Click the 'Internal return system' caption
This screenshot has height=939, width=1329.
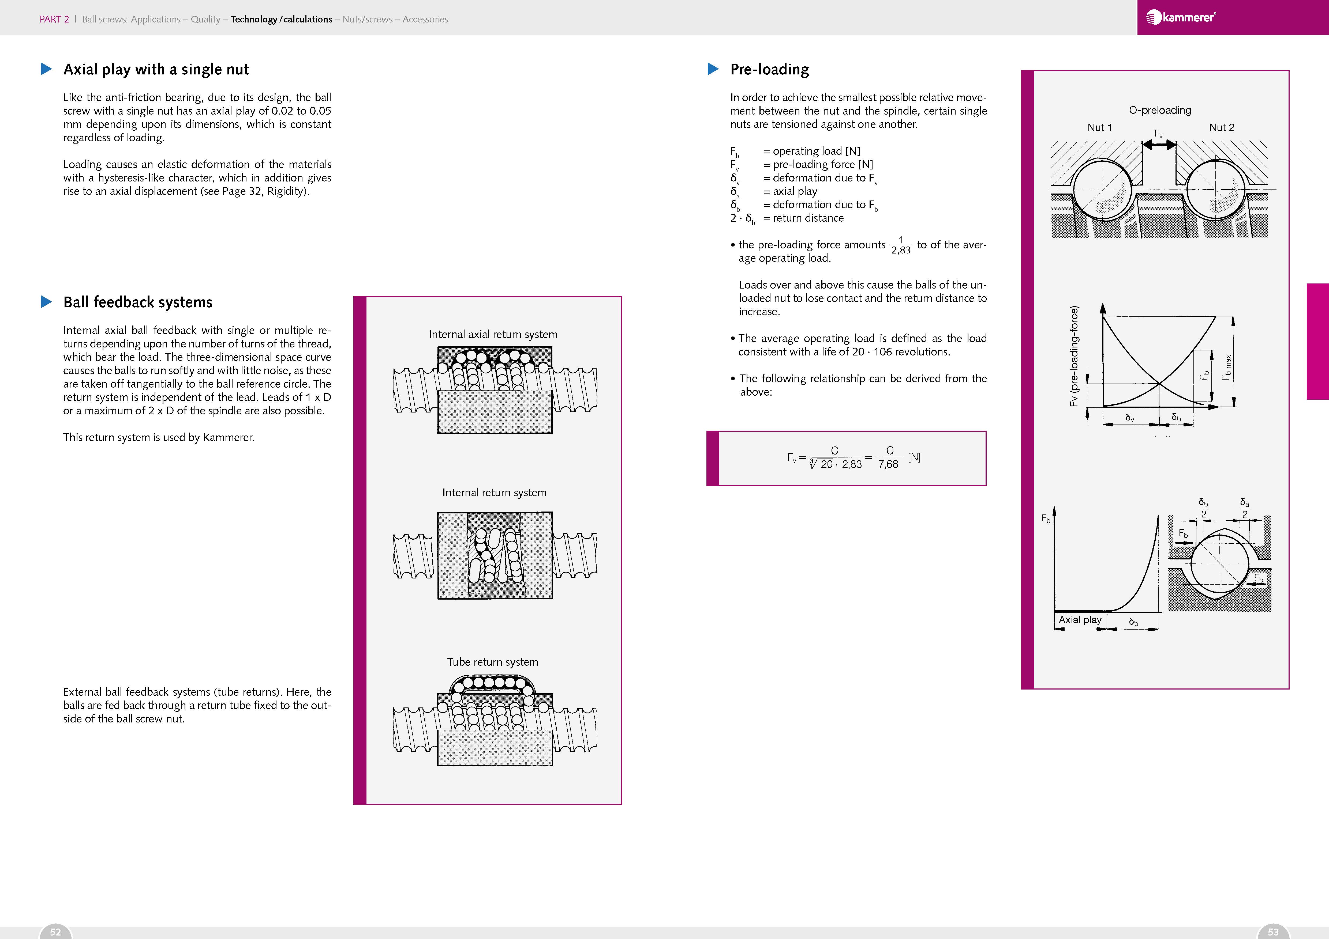click(494, 493)
